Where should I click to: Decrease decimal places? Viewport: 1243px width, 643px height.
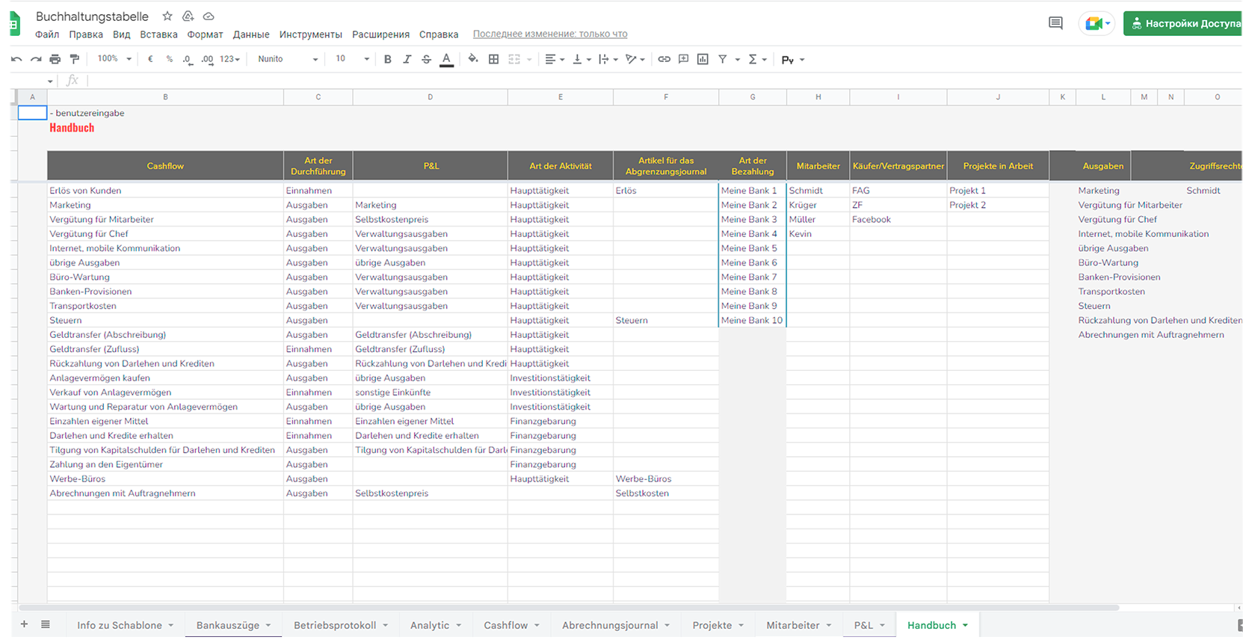point(188,59)
